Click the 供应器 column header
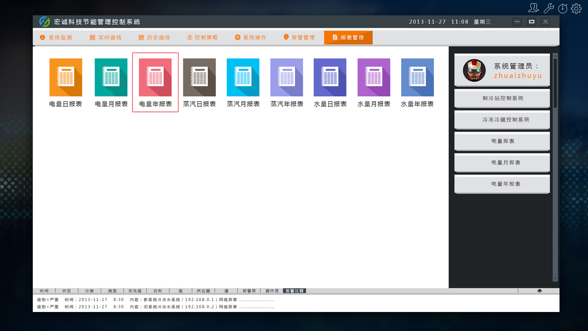The height and width of the screenshot is (331, 588). click(203, 291)
